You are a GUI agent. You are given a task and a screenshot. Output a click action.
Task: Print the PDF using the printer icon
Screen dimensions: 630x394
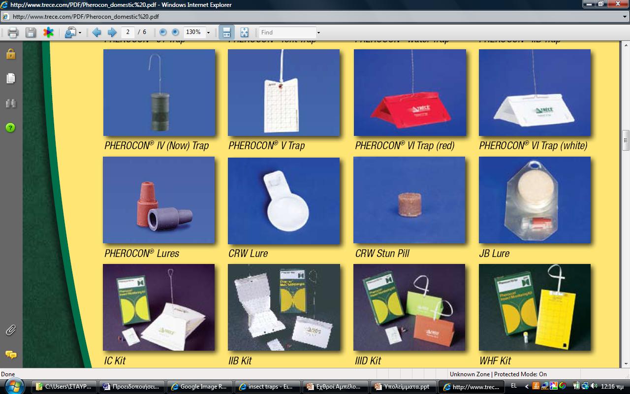(x=13, y=33)
